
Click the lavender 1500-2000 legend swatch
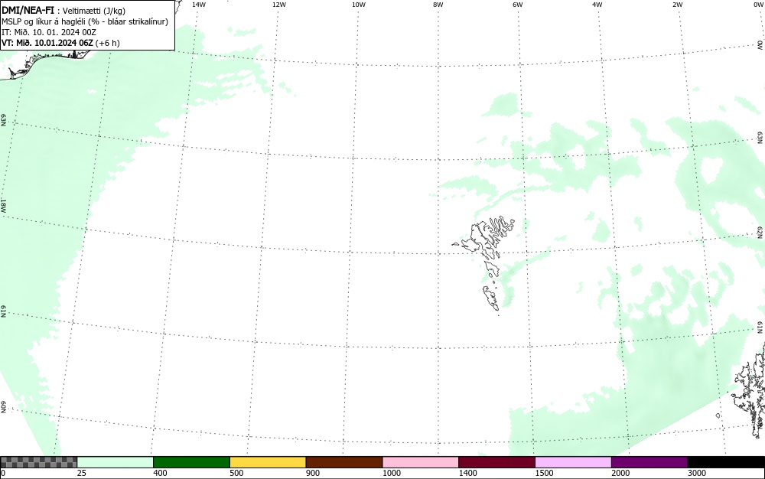573,462
